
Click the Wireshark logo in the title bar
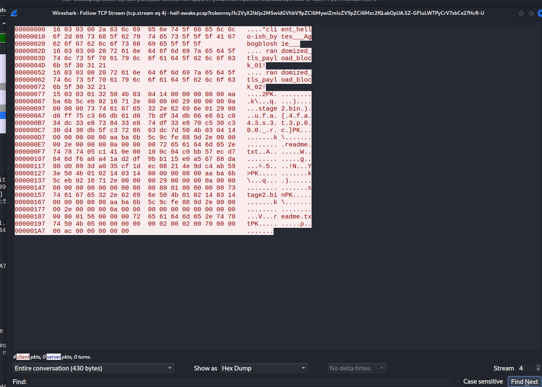pyautogui.click(x=14, y=13)
